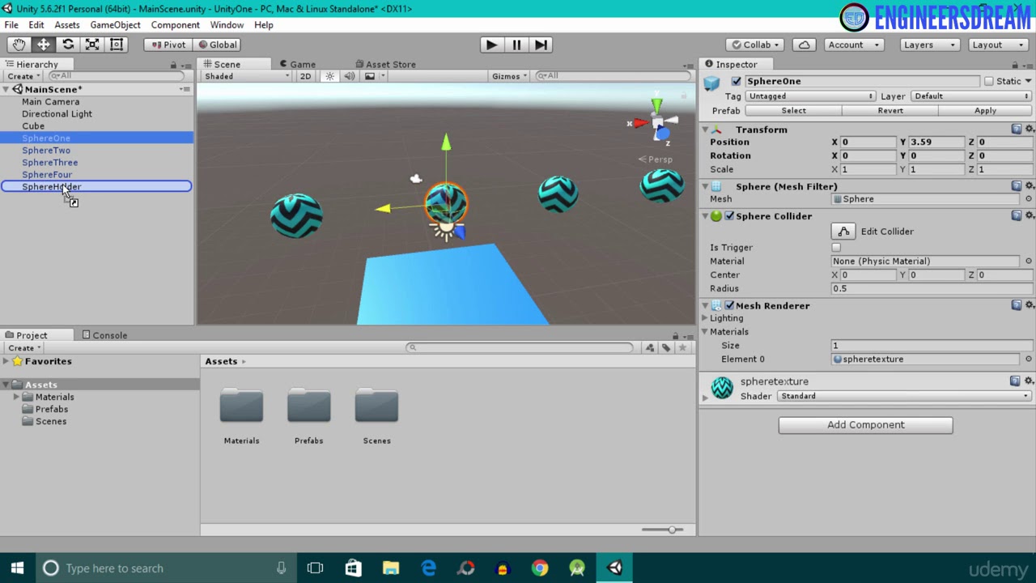The height and width of the screenshot is (583, 1036).
Task: Switch to the Asset Store tab
Action: coord(385,64)
